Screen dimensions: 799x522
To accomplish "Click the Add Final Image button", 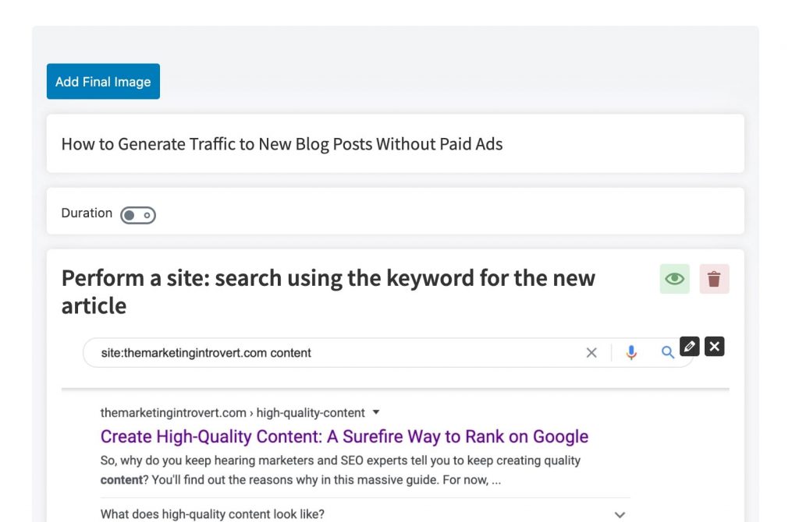I will point(103,82).
